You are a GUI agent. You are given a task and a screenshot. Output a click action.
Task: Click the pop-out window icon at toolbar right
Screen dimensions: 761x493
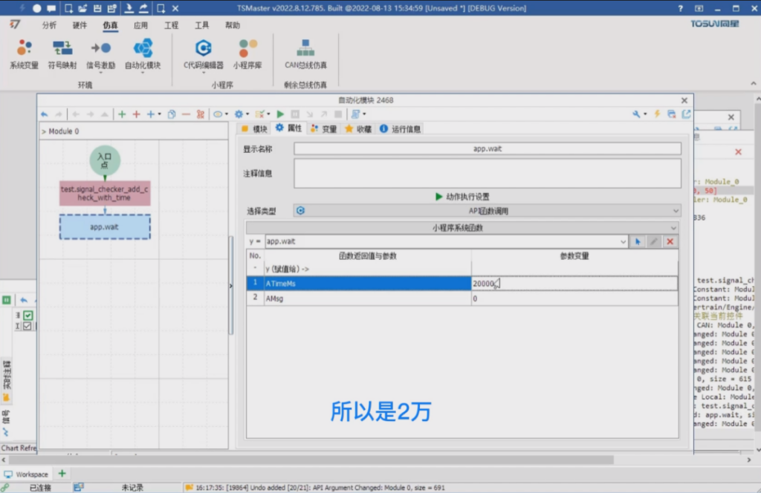coord(686,114)
